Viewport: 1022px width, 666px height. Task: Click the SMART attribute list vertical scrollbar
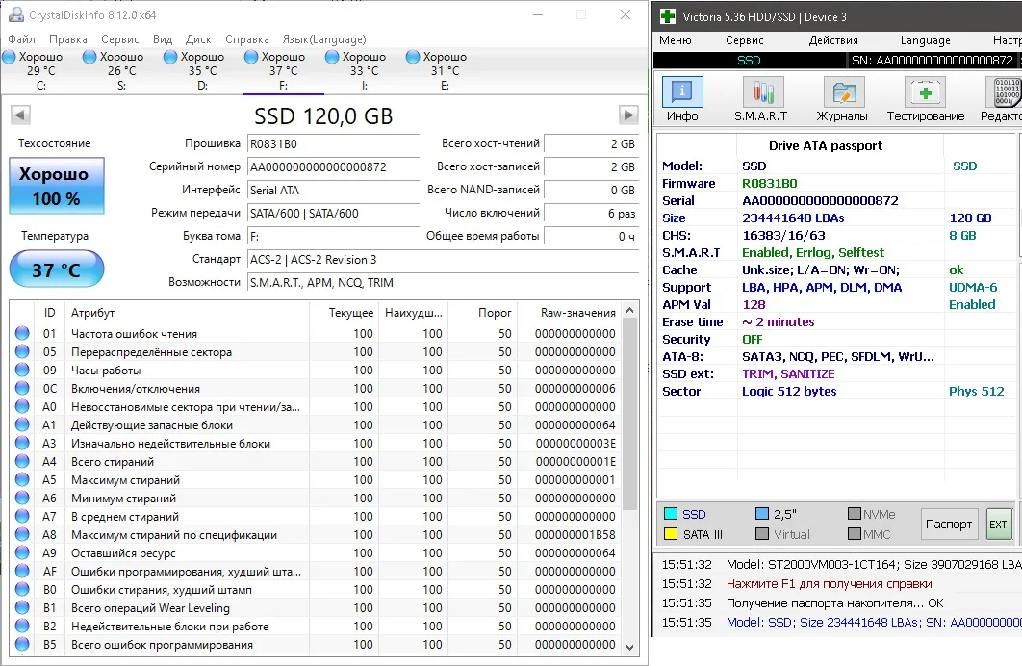pyautogui.click(x=630, y=414)
